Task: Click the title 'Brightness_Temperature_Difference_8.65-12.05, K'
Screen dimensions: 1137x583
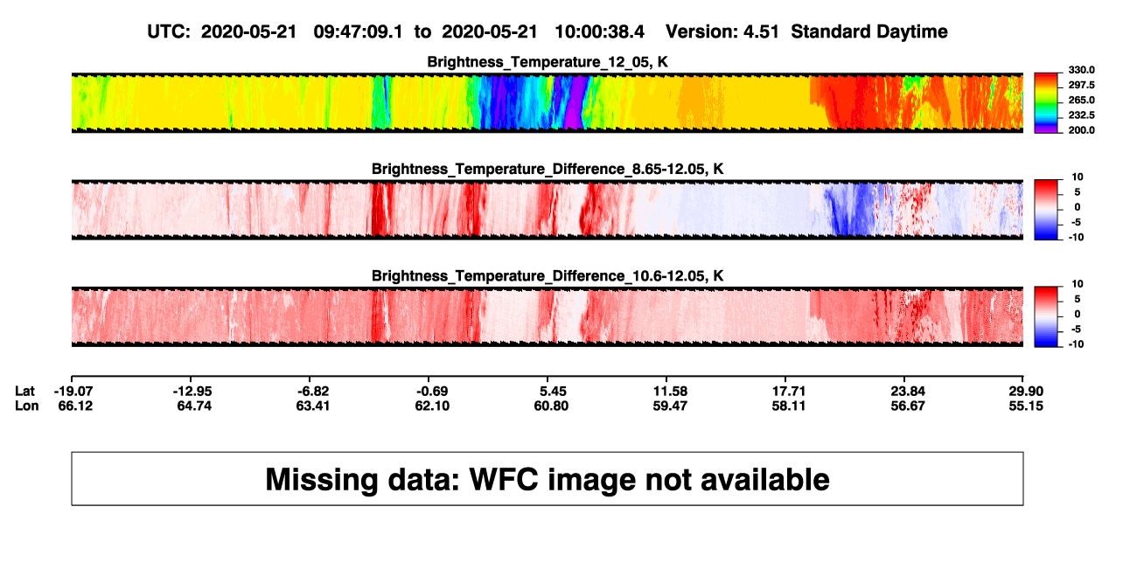Action: pos(548,169)
